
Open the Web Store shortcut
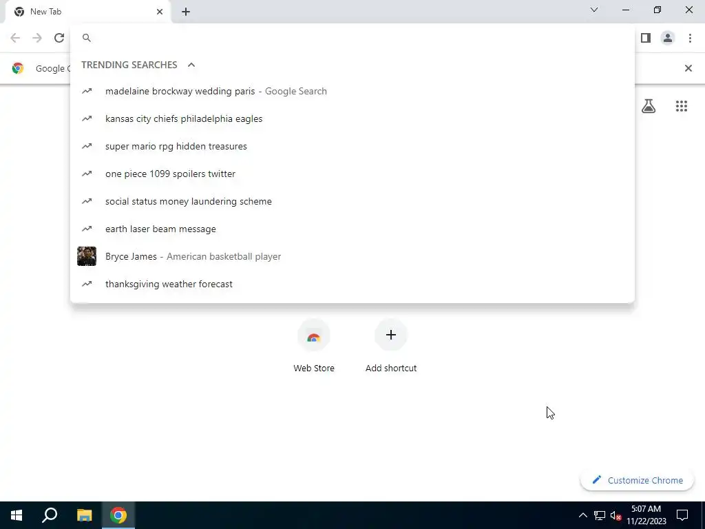coord(314,346)
